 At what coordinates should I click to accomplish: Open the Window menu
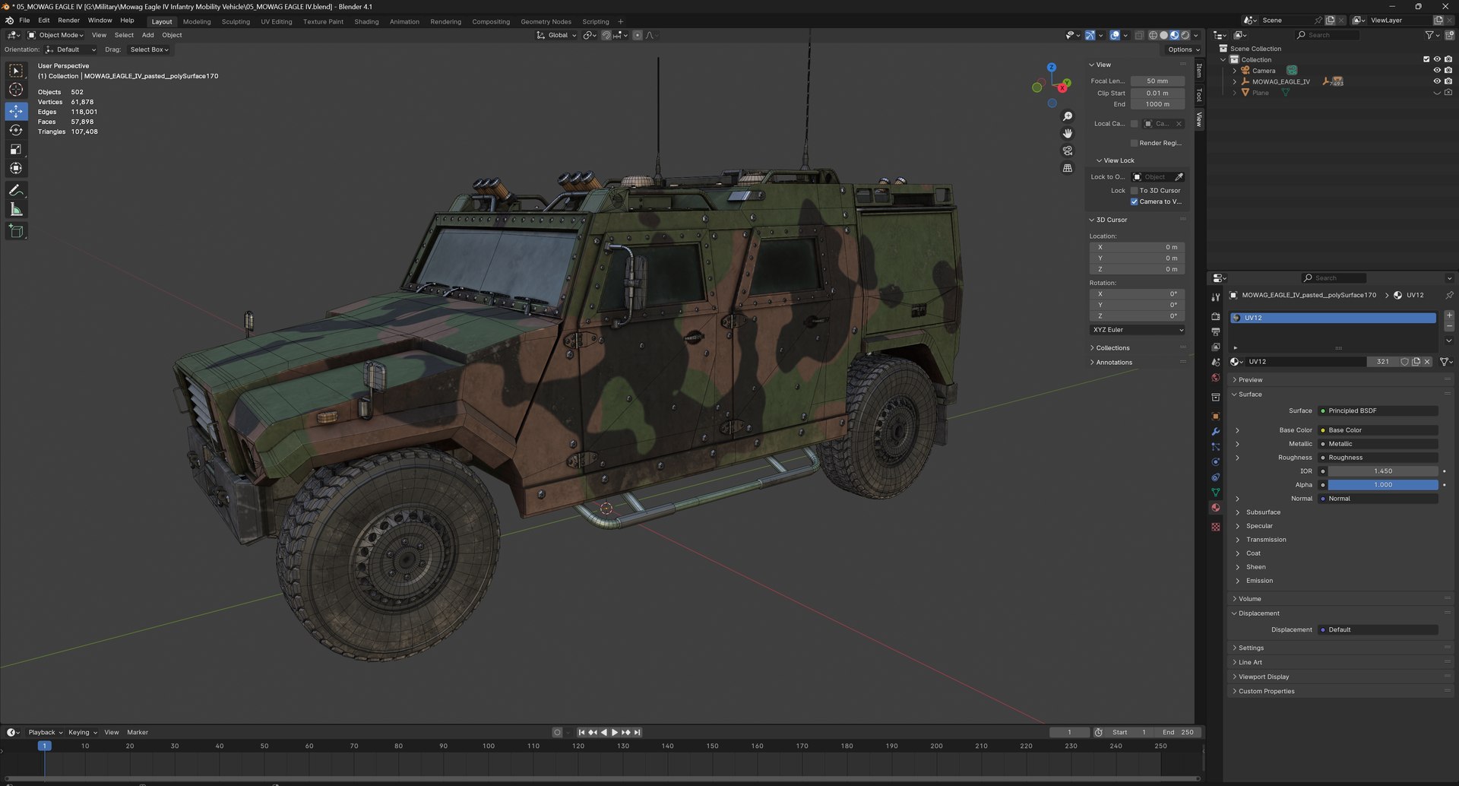click(x=100, y=21)
